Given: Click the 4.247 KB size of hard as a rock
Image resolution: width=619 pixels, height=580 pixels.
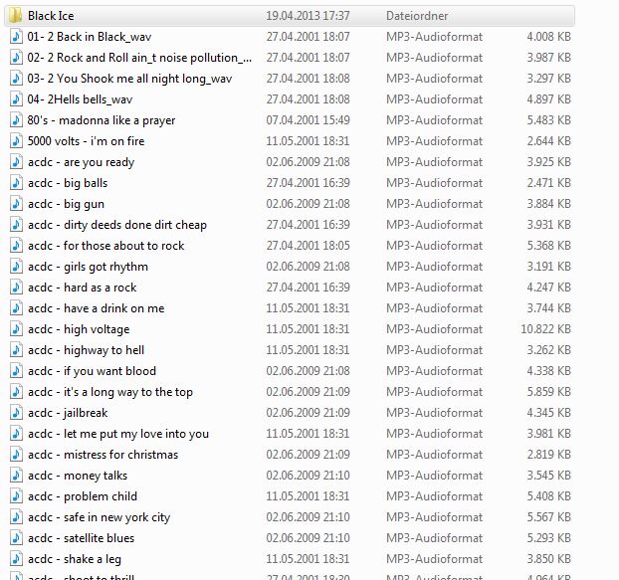Looking at the screenshot, I should pyautogui.click(x=548, y=288).
